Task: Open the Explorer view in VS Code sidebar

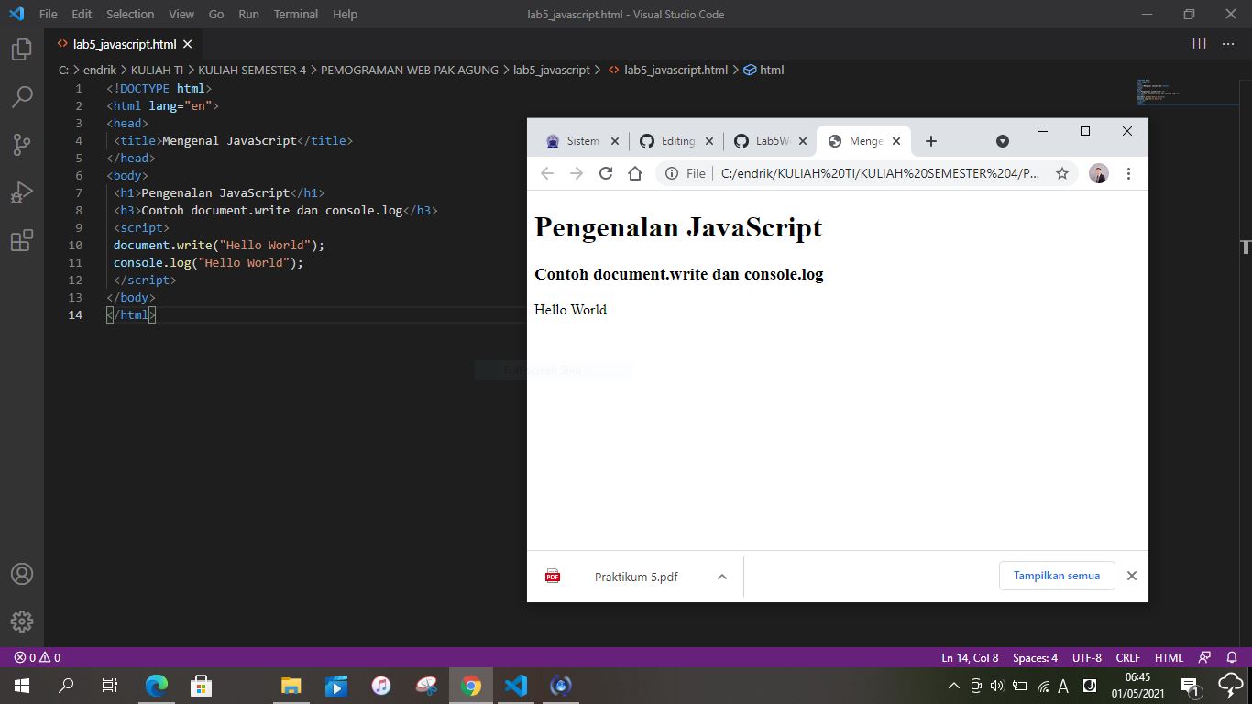Action: (21, 50)
